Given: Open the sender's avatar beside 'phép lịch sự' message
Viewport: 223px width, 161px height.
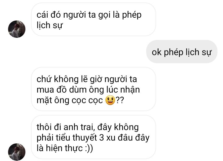Looking at the screenshot, I should (17, 29).
